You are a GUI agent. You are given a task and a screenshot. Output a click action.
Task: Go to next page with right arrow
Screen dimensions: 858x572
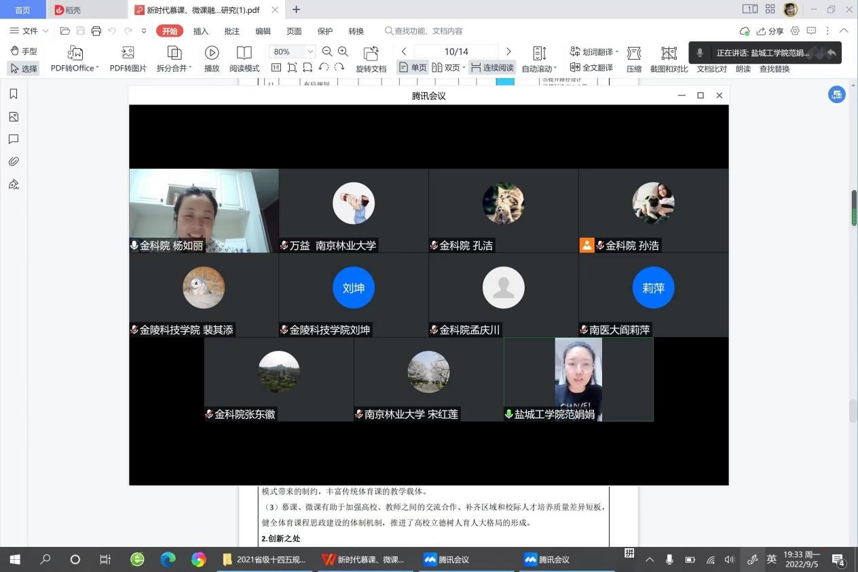[x=508, y=52]
